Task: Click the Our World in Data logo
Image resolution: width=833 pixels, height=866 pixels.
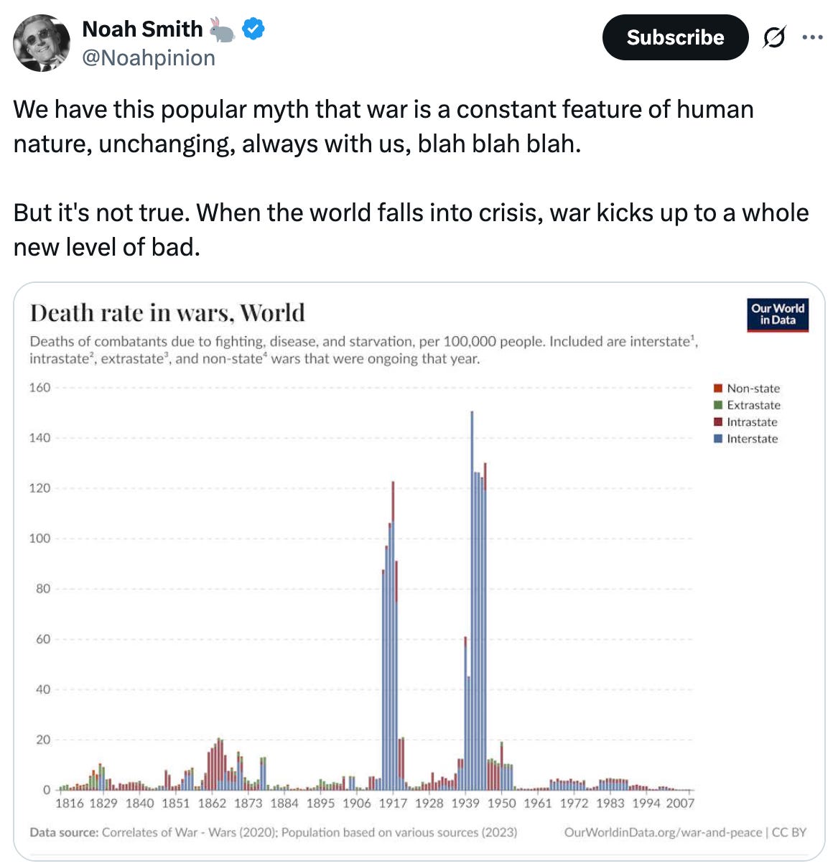Action: pyautogui.click(x=778, y=314)
